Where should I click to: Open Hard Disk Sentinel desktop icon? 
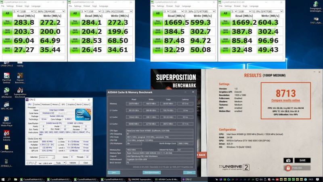[x=6, y=78]
